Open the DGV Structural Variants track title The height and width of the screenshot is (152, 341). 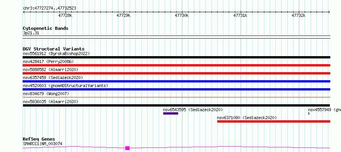pos(54,49)
